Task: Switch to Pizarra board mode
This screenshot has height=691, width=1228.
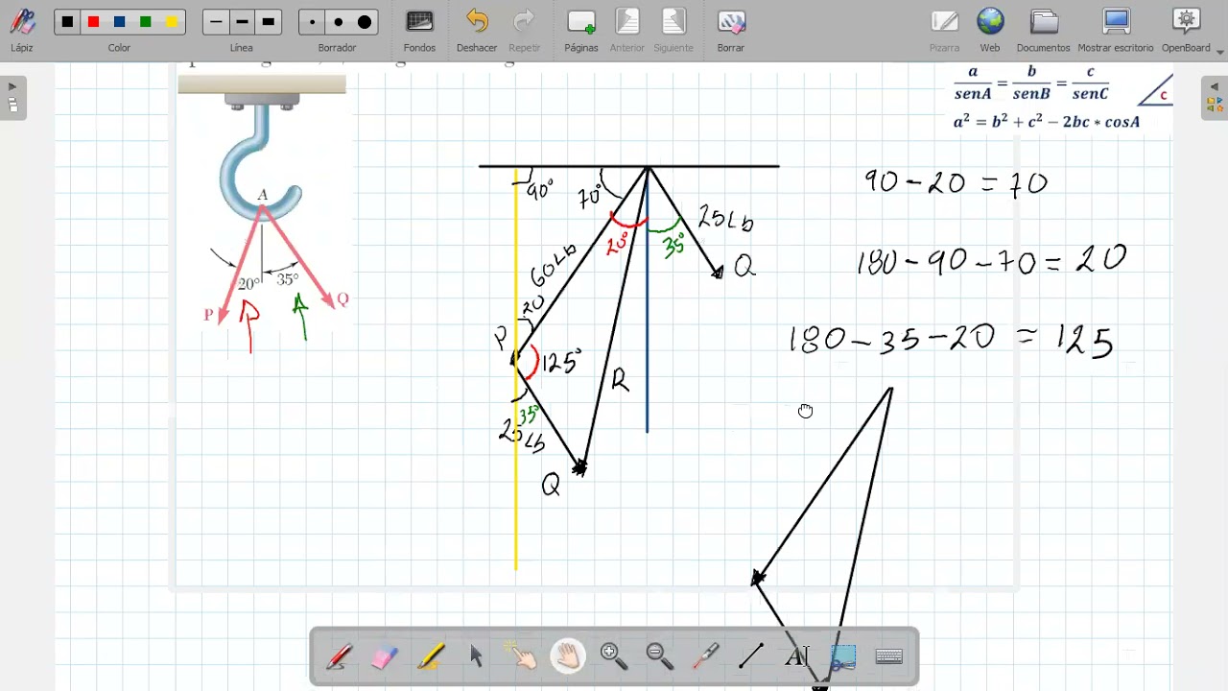Action: click(944, 30)
